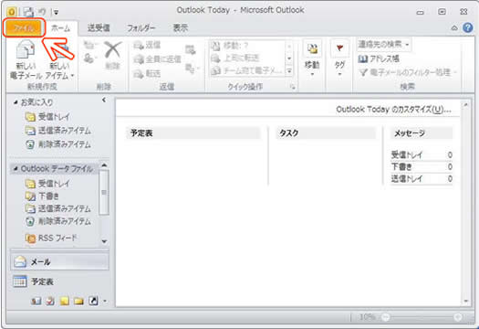Minimize the ribbon with the caret icon

[x=454, y=28]
